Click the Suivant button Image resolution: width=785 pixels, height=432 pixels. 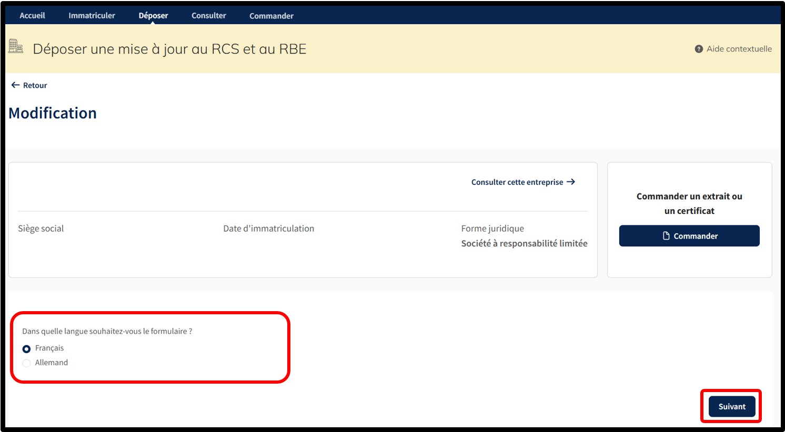pos(732,406)
